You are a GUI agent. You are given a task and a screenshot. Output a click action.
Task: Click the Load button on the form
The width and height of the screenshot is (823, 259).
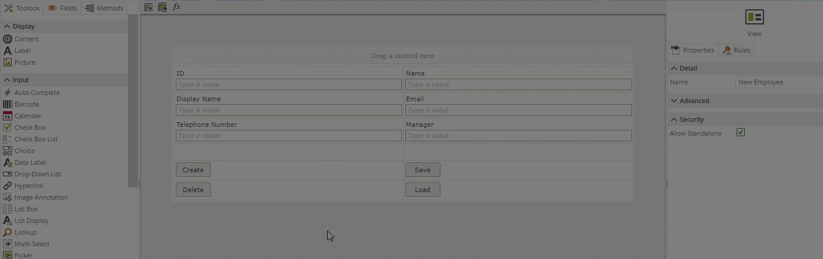pos(423,190)
